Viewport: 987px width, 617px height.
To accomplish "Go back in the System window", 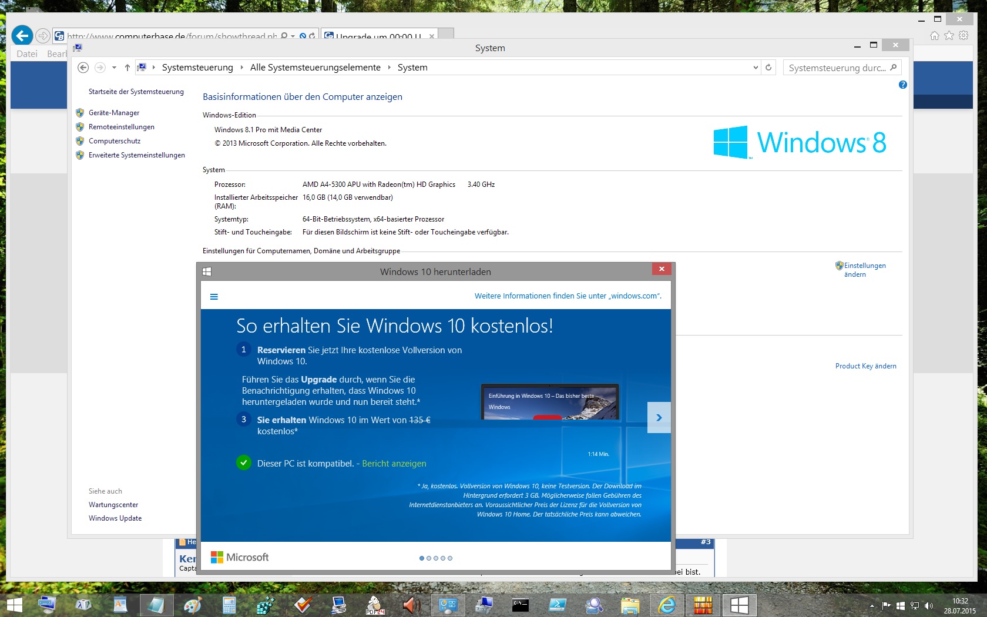I will [83, 68].
